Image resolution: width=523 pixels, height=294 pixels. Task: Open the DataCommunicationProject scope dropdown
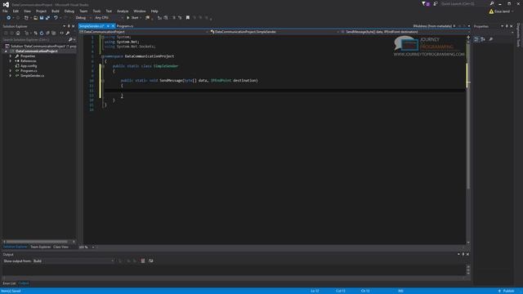click(x=144, y=32)
